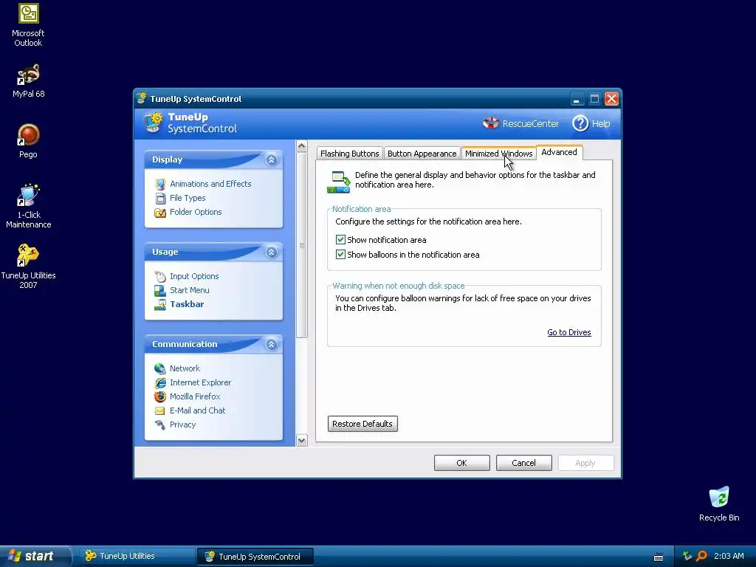Click the keyboard icon on taskbar
Screen dimensions: 756x567
pyautogui.click(x=659, y=557)
